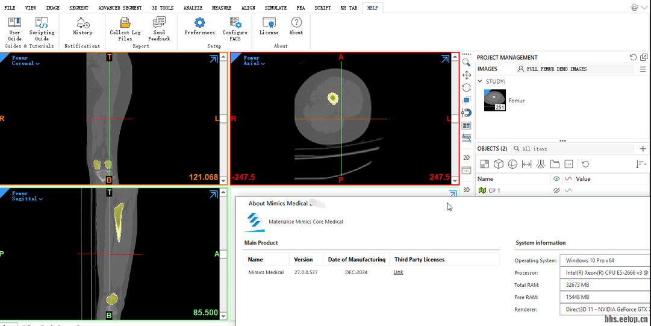Select the Femur study thumbnail
651x326 pixels.
495,100
